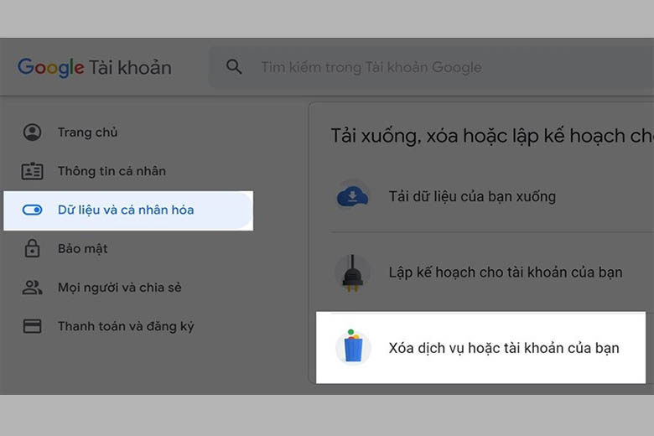Viewport: 654px width, 436px height.
Task: Click the Thanh toán credit card icon
Action: (32, 326)
